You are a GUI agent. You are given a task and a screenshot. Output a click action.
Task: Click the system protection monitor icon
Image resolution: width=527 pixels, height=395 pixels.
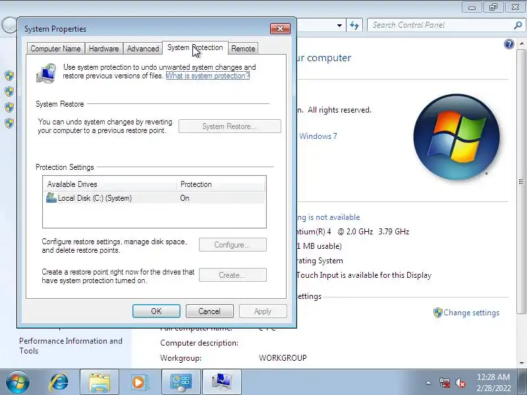tap(46, 73)
